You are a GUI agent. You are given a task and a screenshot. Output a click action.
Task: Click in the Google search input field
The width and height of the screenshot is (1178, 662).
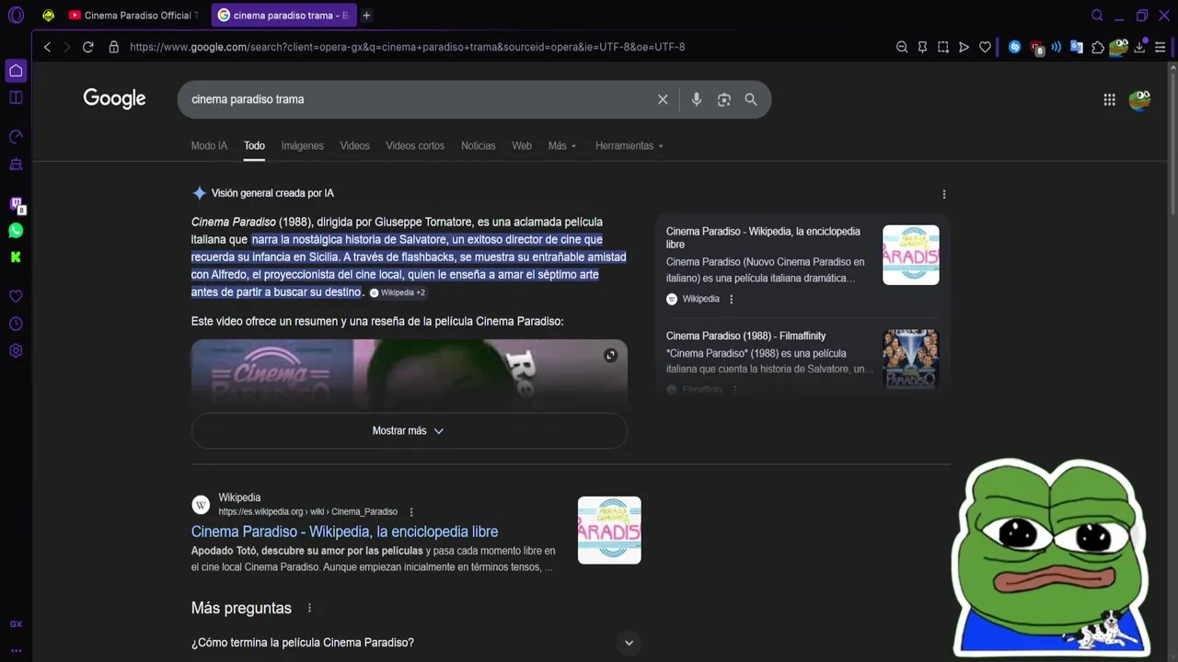coord(419,99)
